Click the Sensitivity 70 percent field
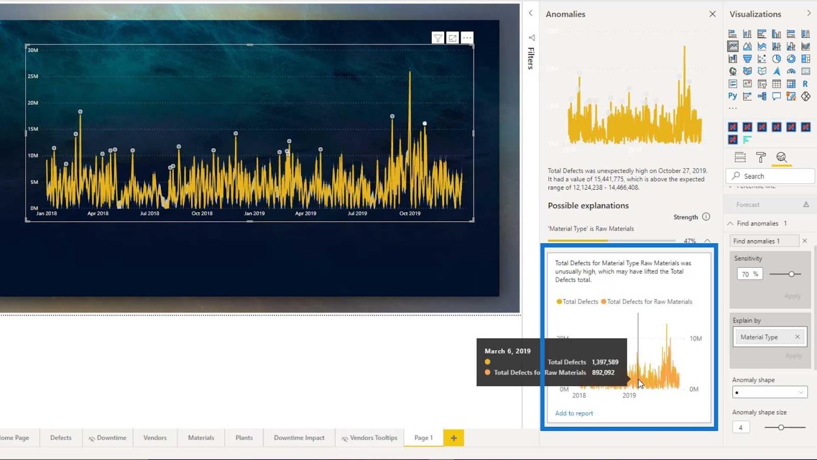Screen dimensions: 817x460 [749, 274]
